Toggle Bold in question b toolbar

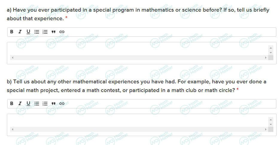[12, 104]
